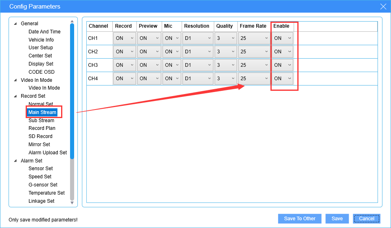This screenshot has height=228, width=391.
Task: Open CH2 Preview dropdown
Action: pyautogui.click(x=149, y=52)
